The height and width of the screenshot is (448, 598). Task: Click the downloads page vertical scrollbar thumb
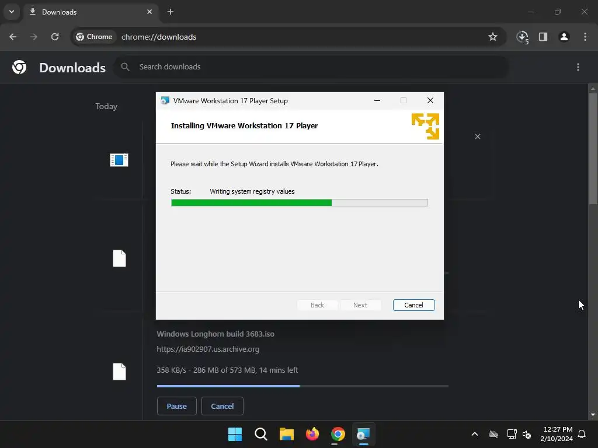click(x=593, y=149)
